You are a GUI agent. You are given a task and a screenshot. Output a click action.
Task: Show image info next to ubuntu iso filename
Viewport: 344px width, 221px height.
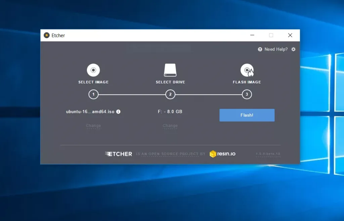[x=118, y=112]
